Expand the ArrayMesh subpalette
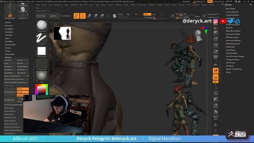The width and height of the screenshot is (254, 143). coord(9,29)
